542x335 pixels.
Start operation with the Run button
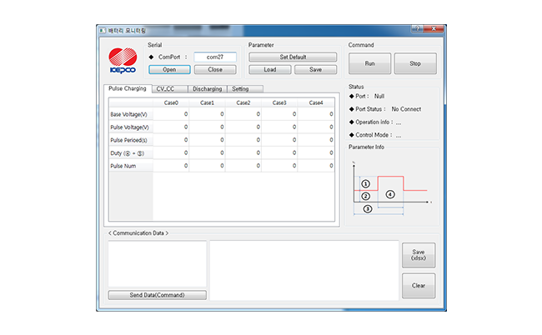[369, 62]
